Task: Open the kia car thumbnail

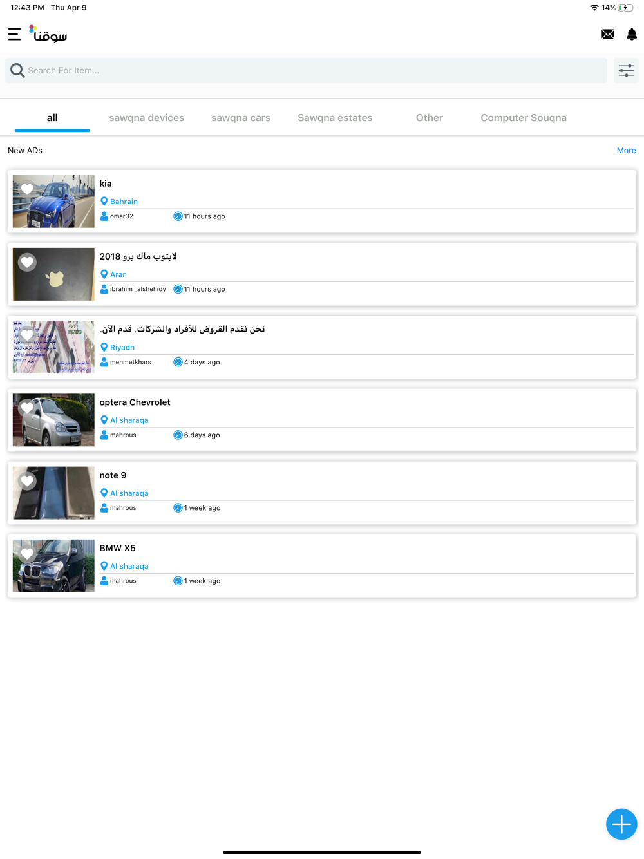Action: coord(53,202)
